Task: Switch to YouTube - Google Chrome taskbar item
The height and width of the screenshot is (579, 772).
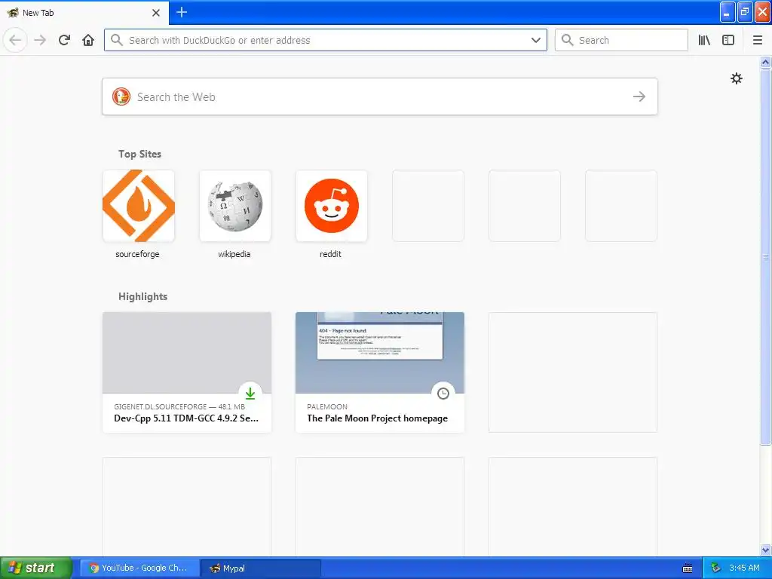Action: [139, 568]
